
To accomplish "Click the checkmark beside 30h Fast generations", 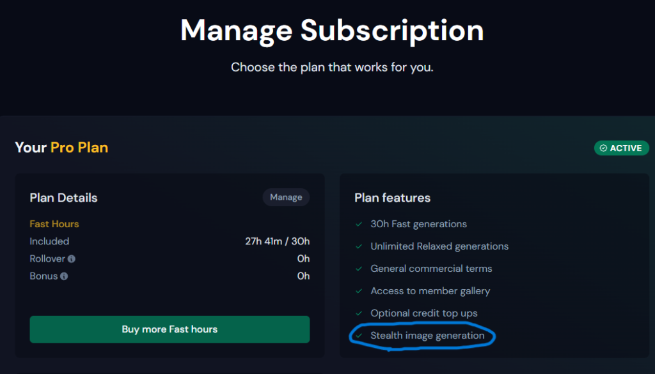I will [359, 224].
